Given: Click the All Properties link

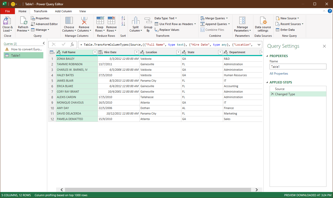Looking at the screenshot, I should coord(279,73).
